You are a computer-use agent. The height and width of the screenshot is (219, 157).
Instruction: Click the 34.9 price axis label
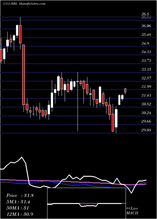pyautogui.click(x=145, y=43)
